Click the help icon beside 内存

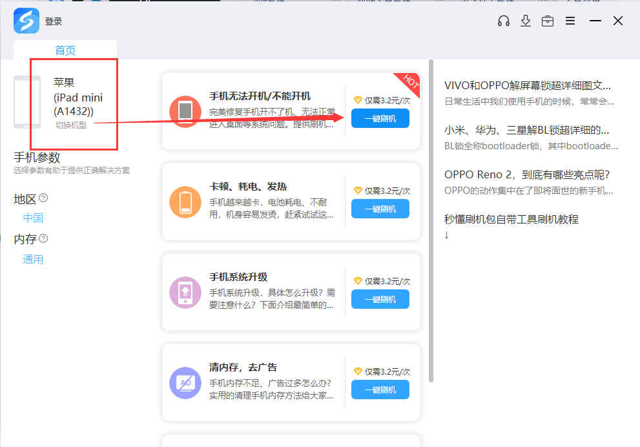[43, 238]
